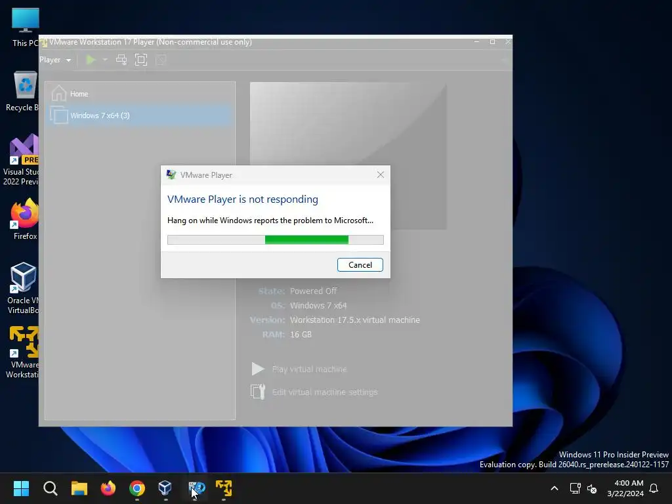
Task: Click the Unity mode toolbar icon
Action: pos(161,60)
